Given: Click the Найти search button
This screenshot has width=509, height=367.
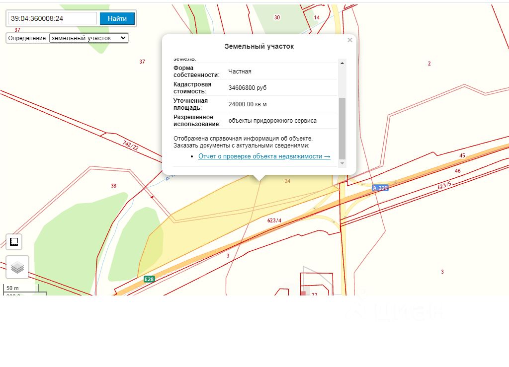Looking at the screenshot, I should [117, 18].
